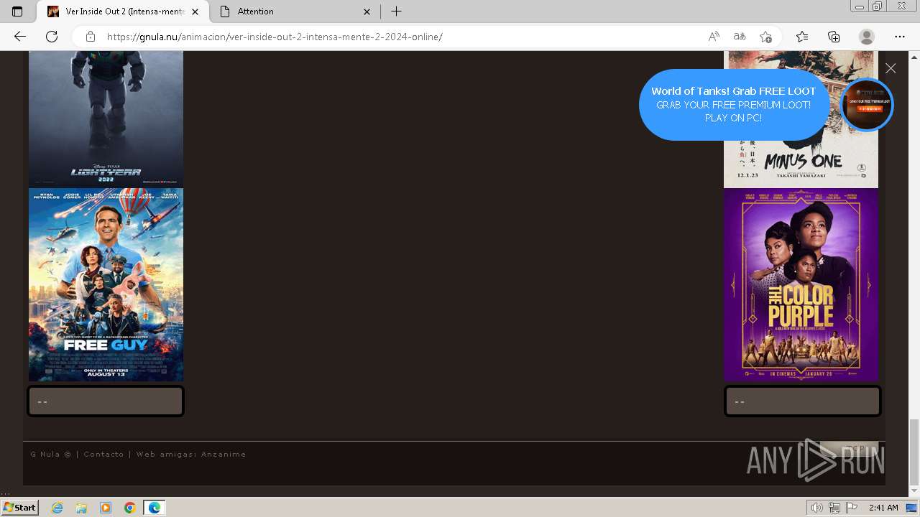This screenshot has height=517, width=920.
Task: Close the Attention tab
Action: click(367, 11)
